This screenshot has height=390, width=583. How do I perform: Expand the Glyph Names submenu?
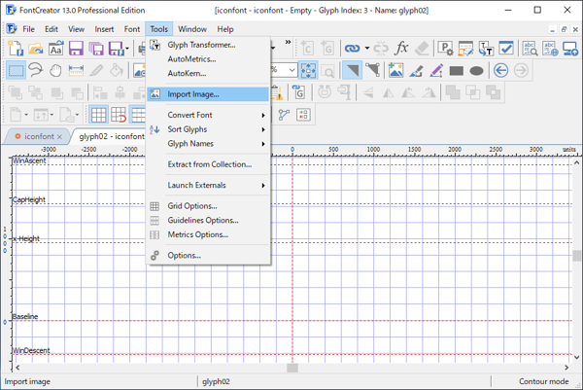(x=208, y=144)
